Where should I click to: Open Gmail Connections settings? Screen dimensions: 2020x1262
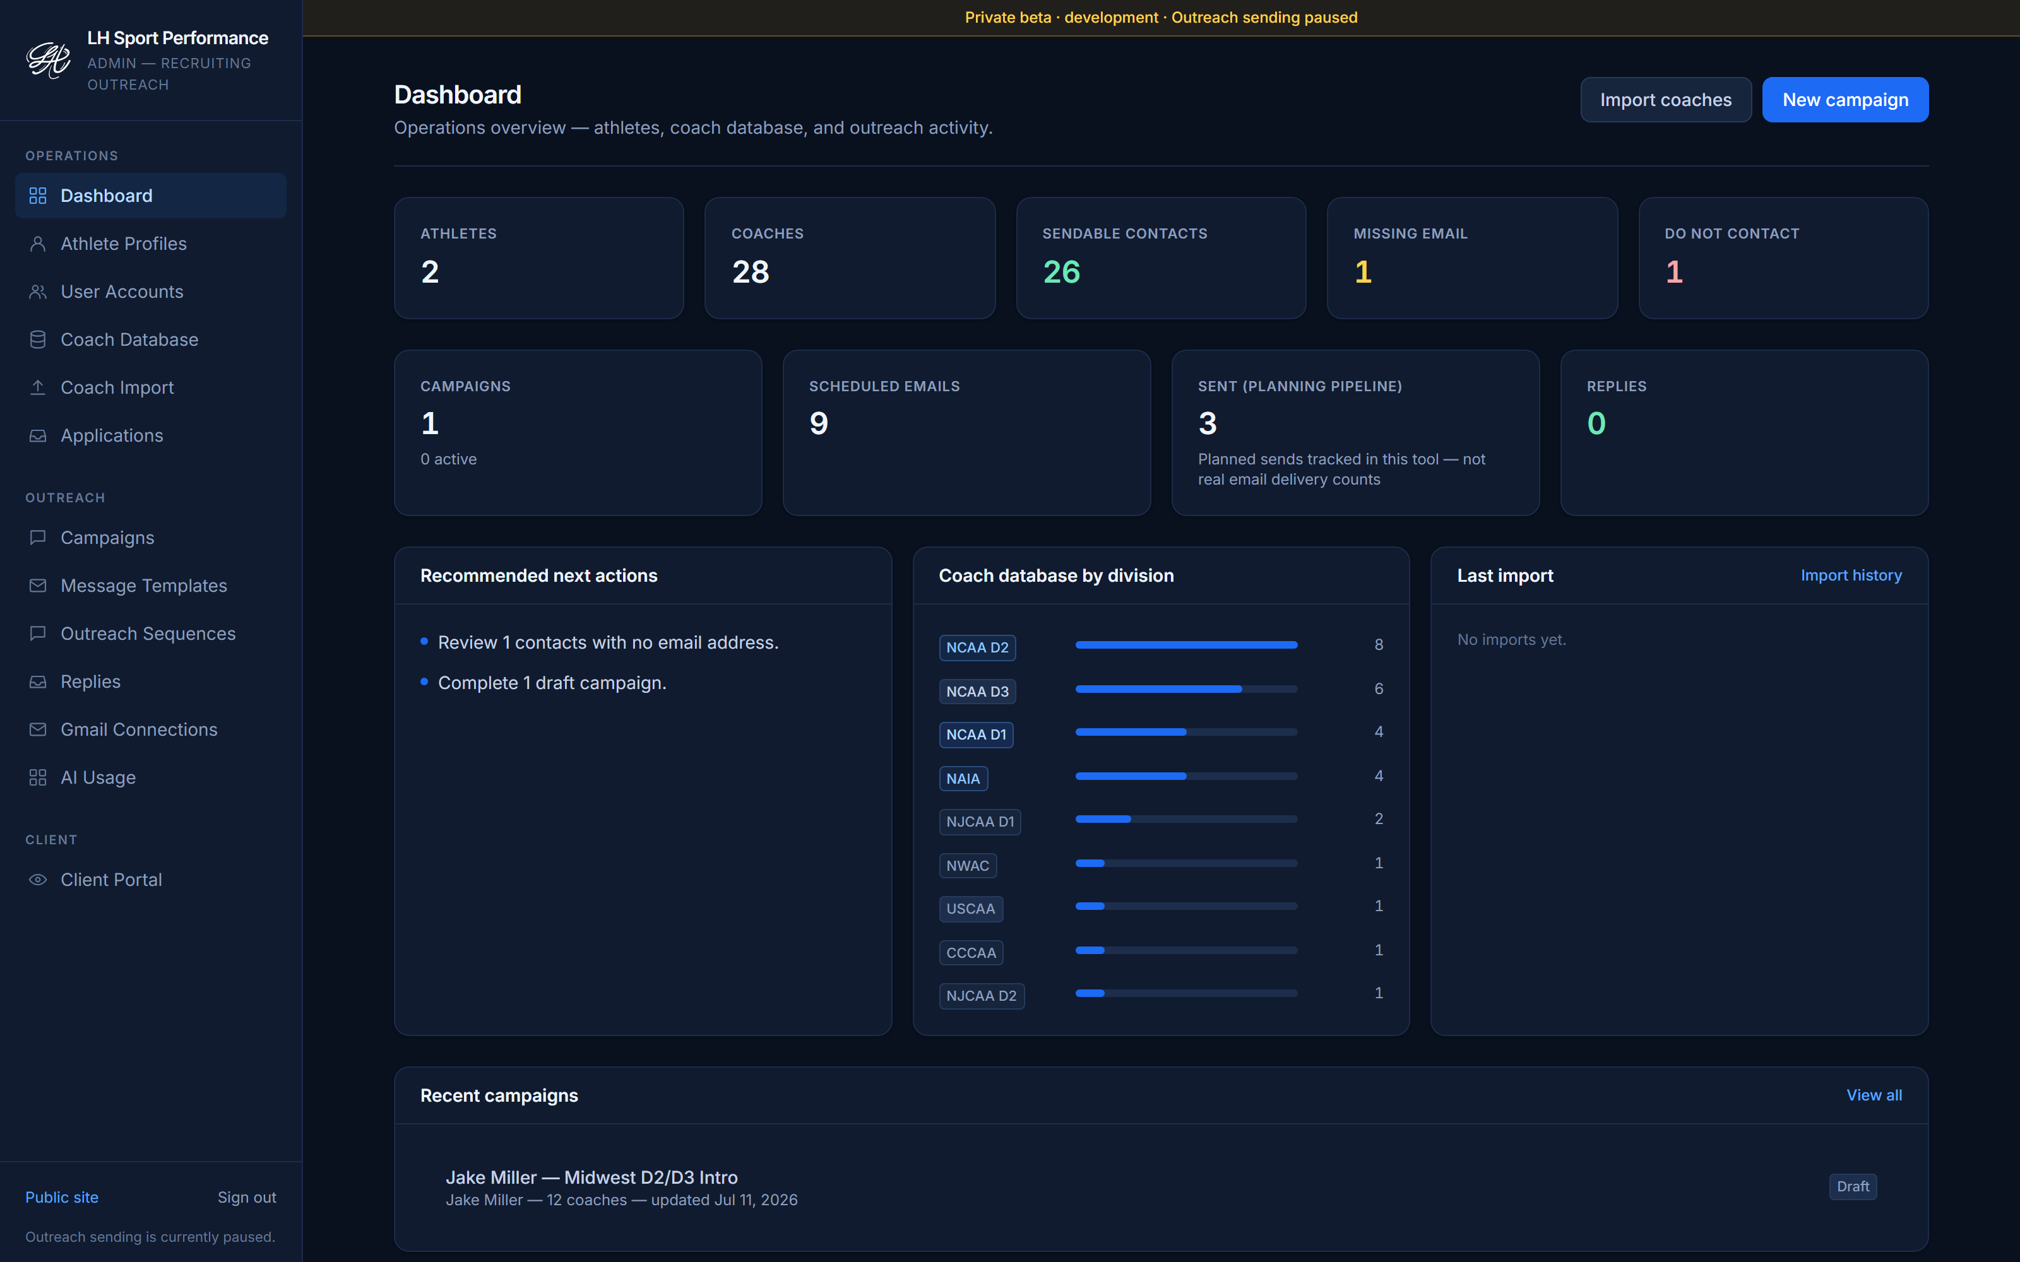[x=150, y=729]
